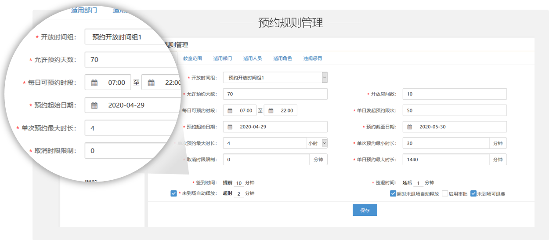Switch to the 适用人员 tab
The height and width of the screenshot is (240, 549).
pyautogui.click(x=253, y=58)
